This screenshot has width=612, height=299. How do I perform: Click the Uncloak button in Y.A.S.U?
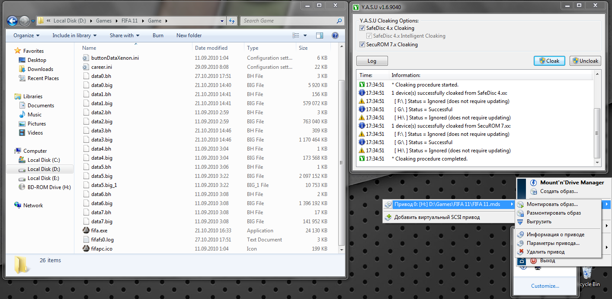585,61
